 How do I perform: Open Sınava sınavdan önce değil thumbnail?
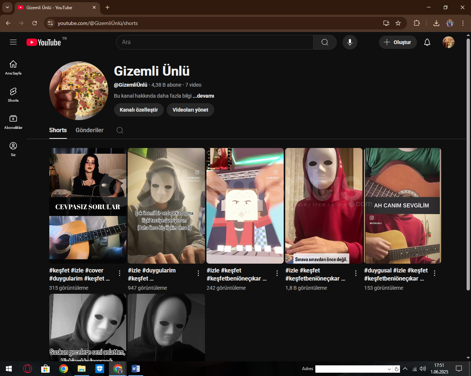324,206
